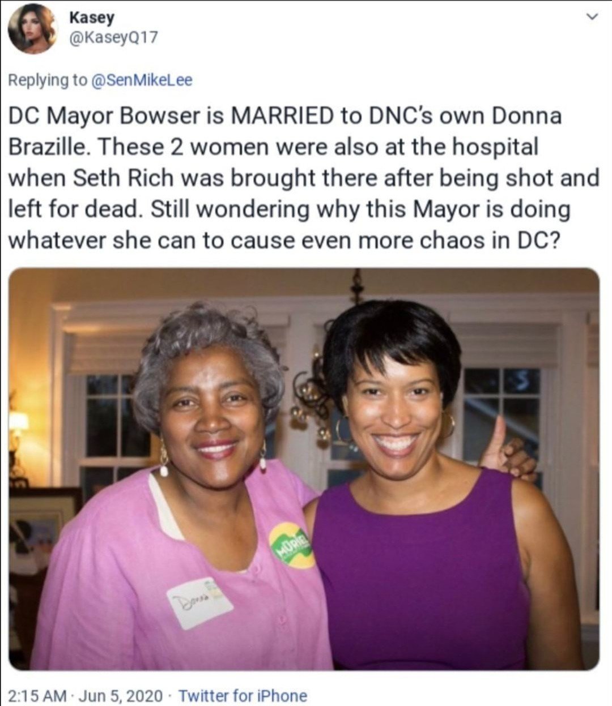
Task: Open the @SenMikeLee profile link
Action: 142,80
